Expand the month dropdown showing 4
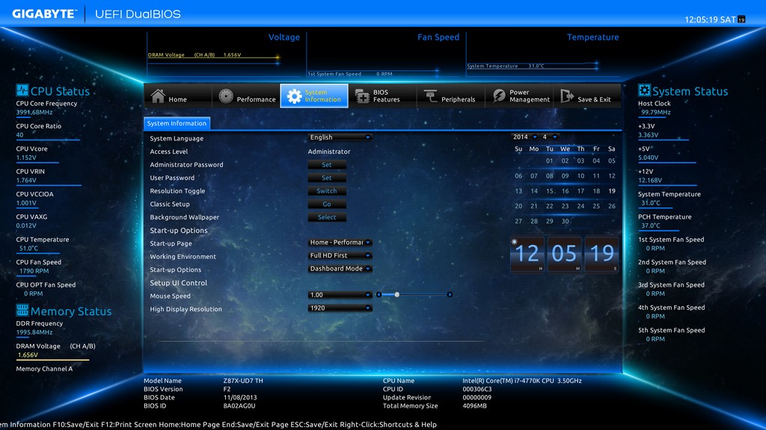This screenshot has width=766, height=430. click(550, 137)
